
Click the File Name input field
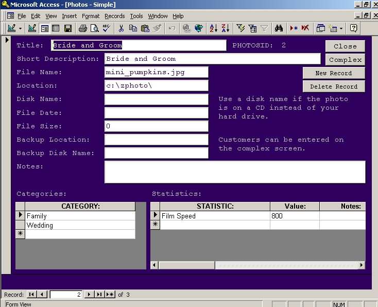tap(156, 72)
